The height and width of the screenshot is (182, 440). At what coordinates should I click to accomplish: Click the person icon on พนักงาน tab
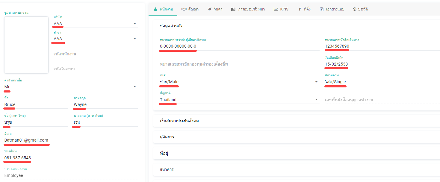(155, 9)
